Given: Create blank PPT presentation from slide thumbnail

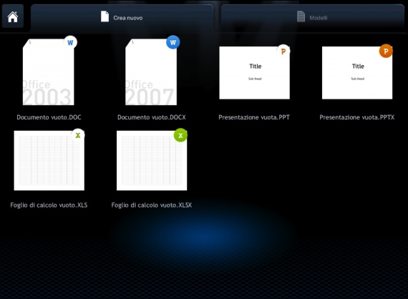Looking at the screenshot, I should tap(255, 73).
